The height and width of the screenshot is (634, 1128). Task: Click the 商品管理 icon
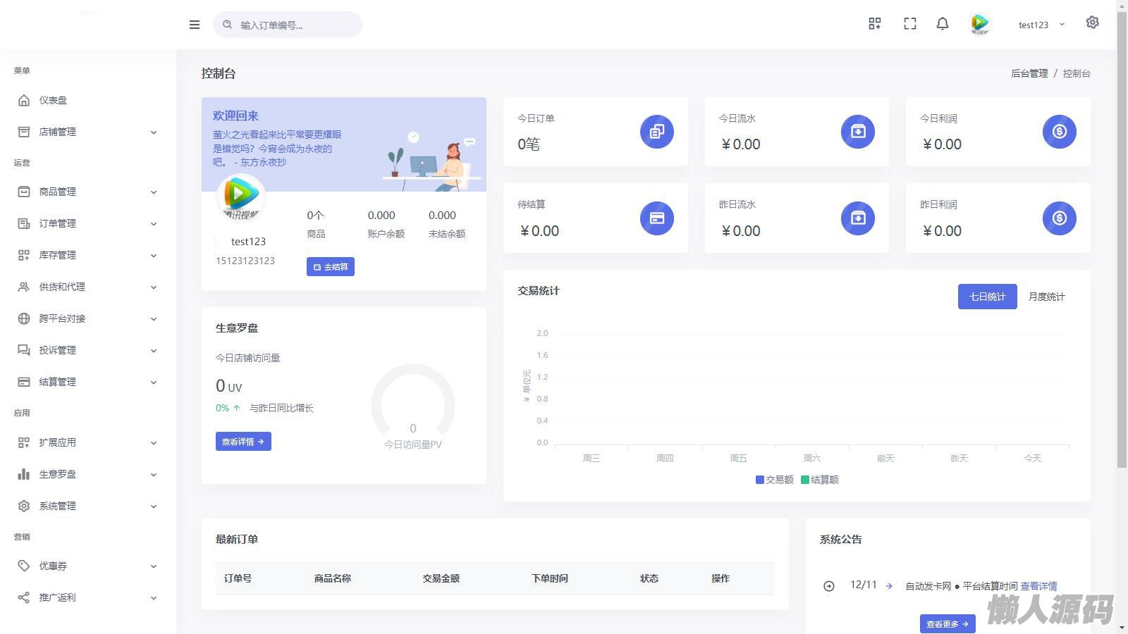pos(24,192)
